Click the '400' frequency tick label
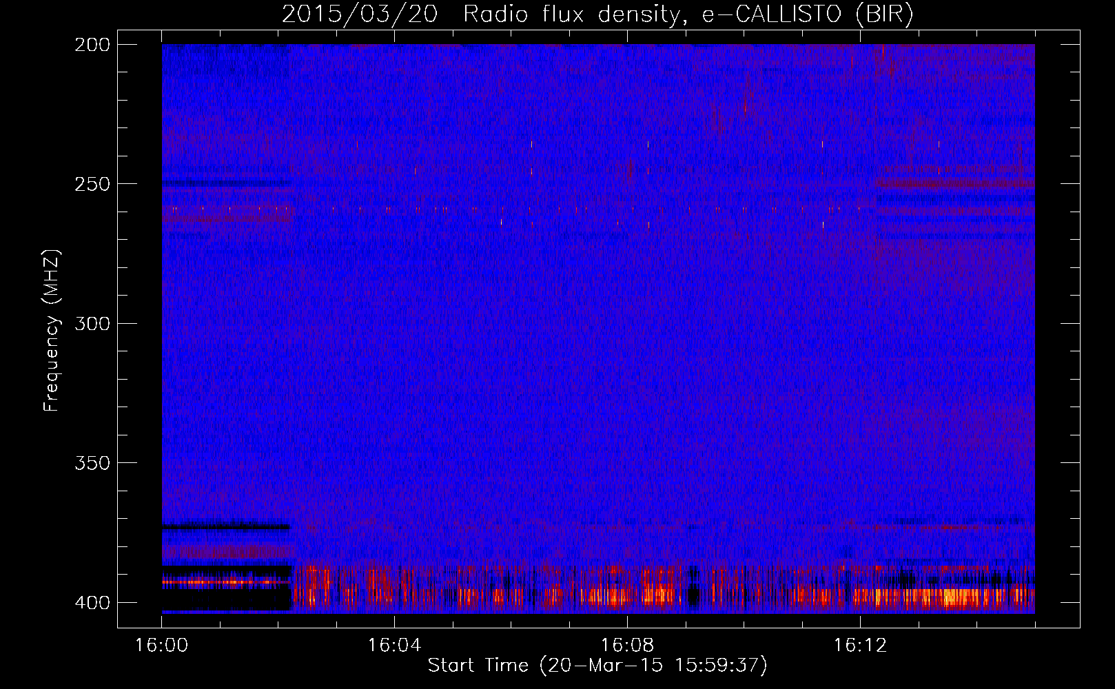Image resolution: width=1115 pixels, height=689 pixels. tap(92, 603)
